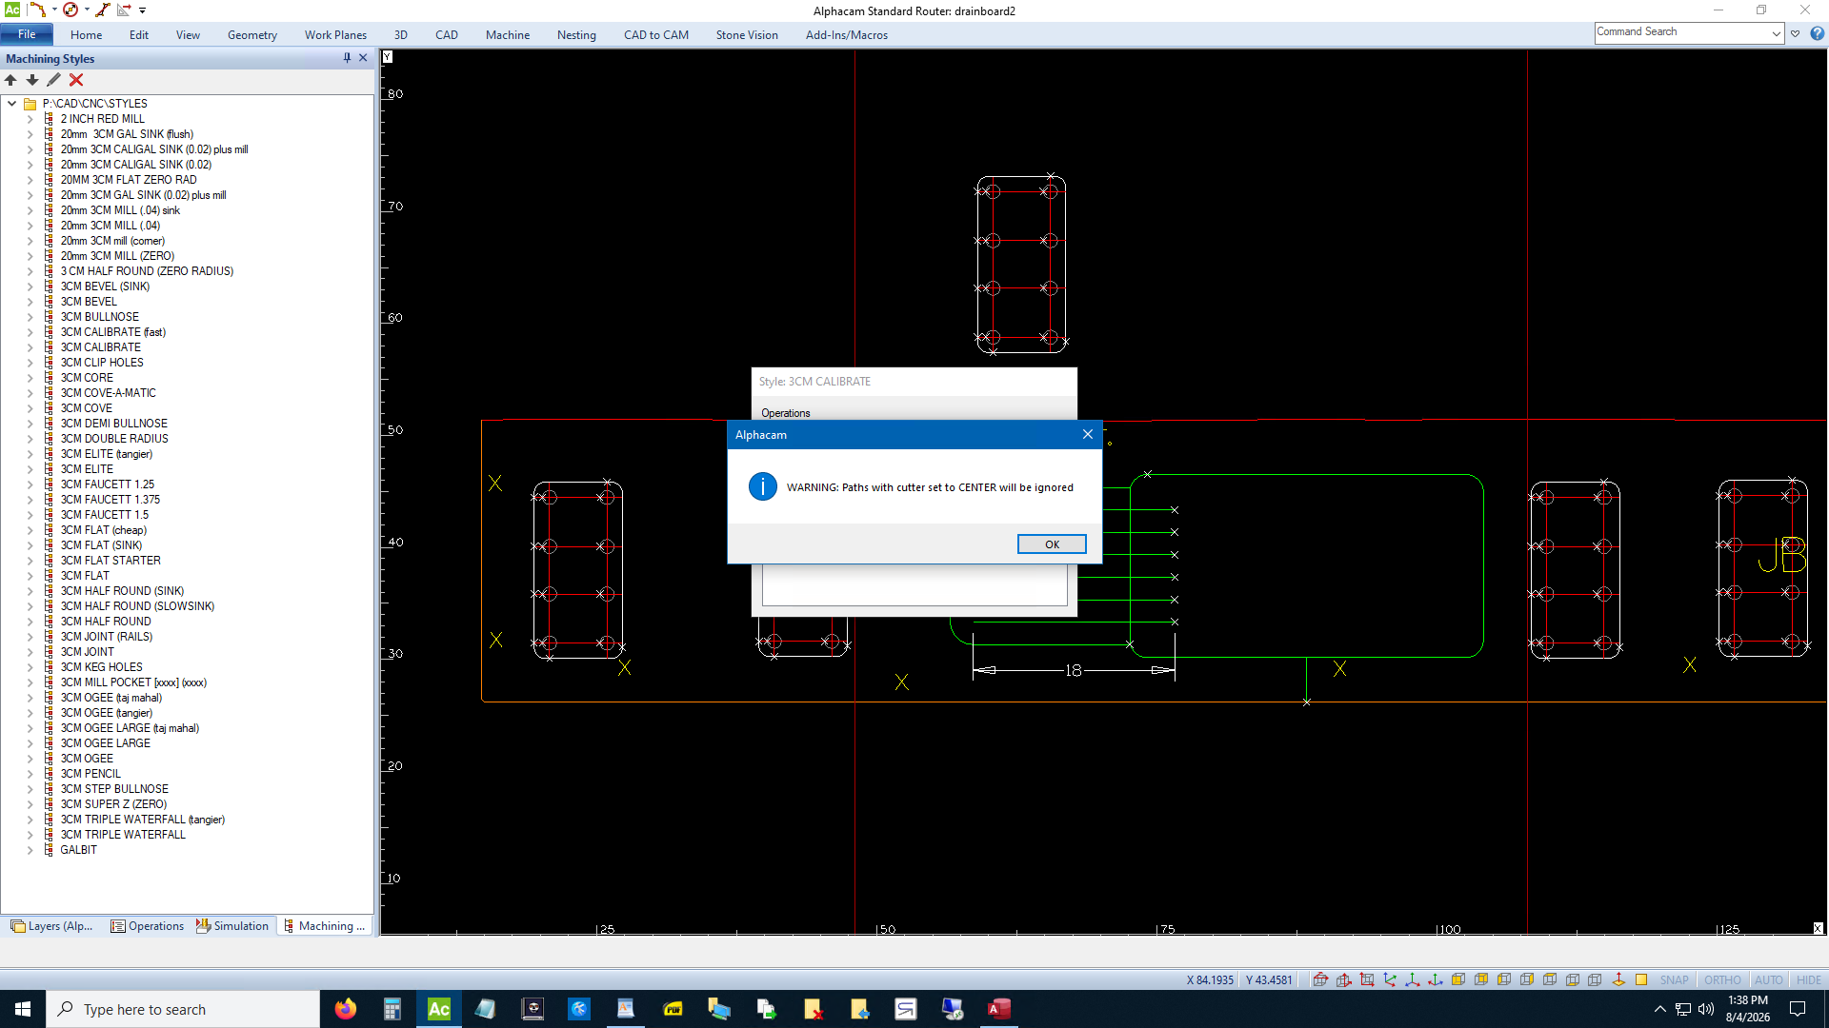Screen dimensions: 1829x1028
Task: Open the Calculator from taskbar
Action: [x=392, y=1009]
